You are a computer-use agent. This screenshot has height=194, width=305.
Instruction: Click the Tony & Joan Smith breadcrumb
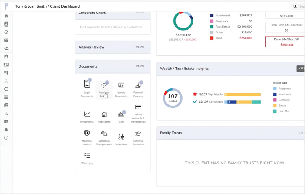pyautogui.click(x=31, y=6)
